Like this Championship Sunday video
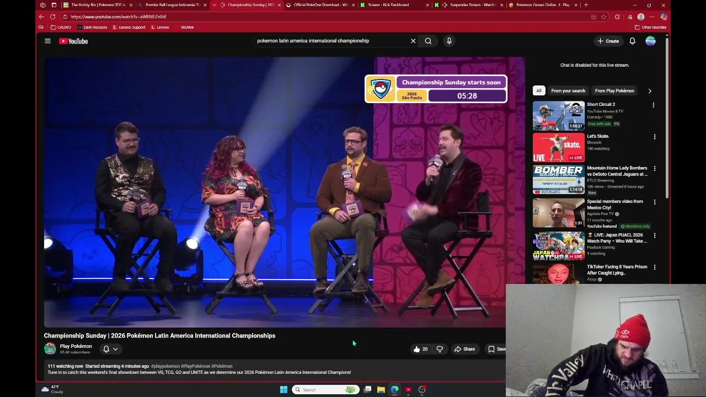This screenshot has width=706, height=397. pos(421,349)
